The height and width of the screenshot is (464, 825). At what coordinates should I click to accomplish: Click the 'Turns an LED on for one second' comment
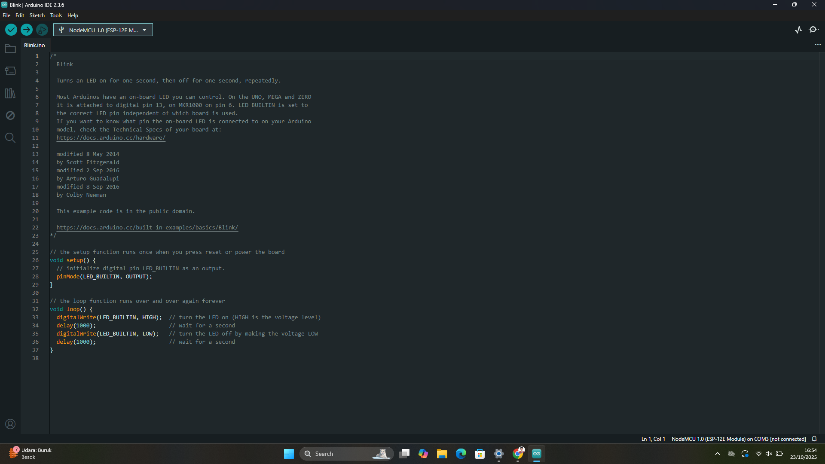(x=168, y=81)
